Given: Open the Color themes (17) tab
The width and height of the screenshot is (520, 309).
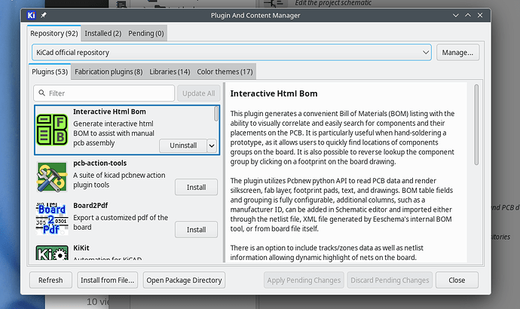Looking at the screenshot, I should 225,72.
